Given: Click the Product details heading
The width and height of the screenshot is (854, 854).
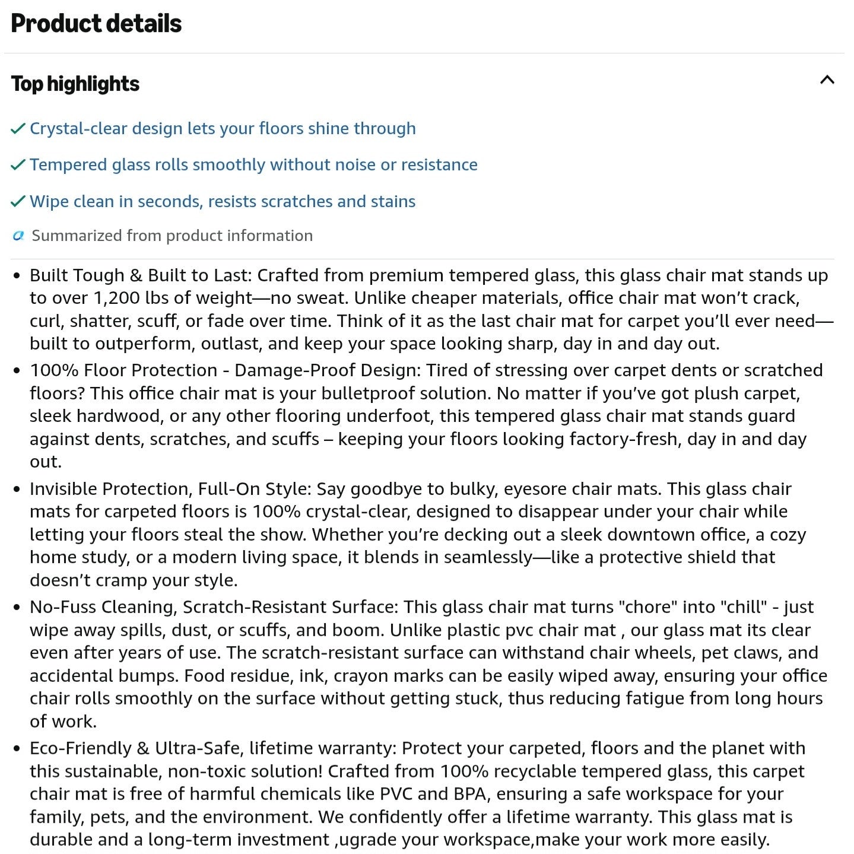Looking at the screenshot, I should (96, 24).
